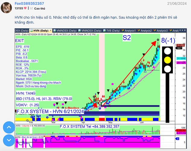Click the Muc do an toan pane title
This screenshot has width=191, height=151.
point(30,137)
